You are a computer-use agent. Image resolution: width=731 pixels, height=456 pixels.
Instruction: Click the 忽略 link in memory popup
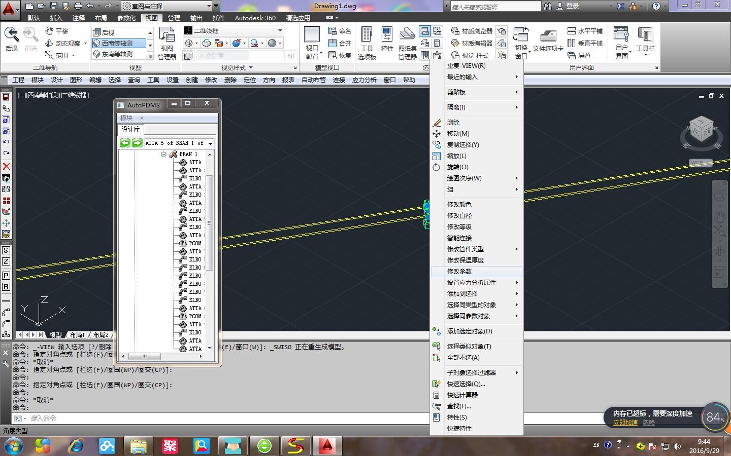tap(648, 423)
